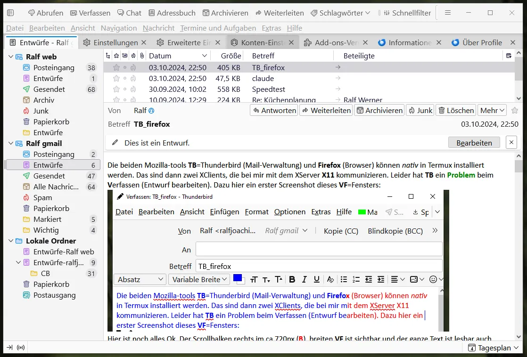Open the Adressbuch address book
Viewport: 527px width, 357px height.
[x=172, y=13]
